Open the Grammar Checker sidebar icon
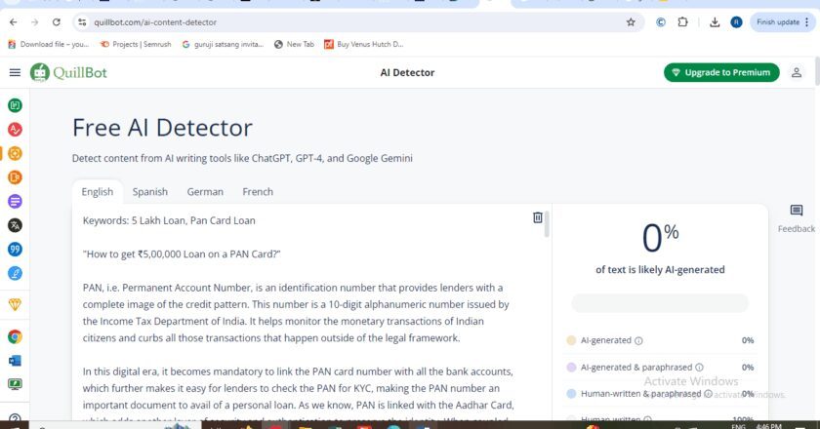The height and width of the screenshot is (429, 820). pos(15,129)
